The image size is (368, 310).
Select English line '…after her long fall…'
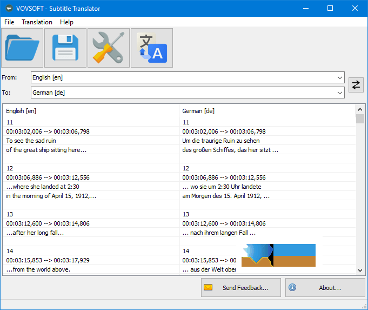(35, 233)
